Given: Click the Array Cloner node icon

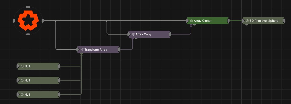Looking at the screenshot, I should pyautogui.click(x=191, y=21).
